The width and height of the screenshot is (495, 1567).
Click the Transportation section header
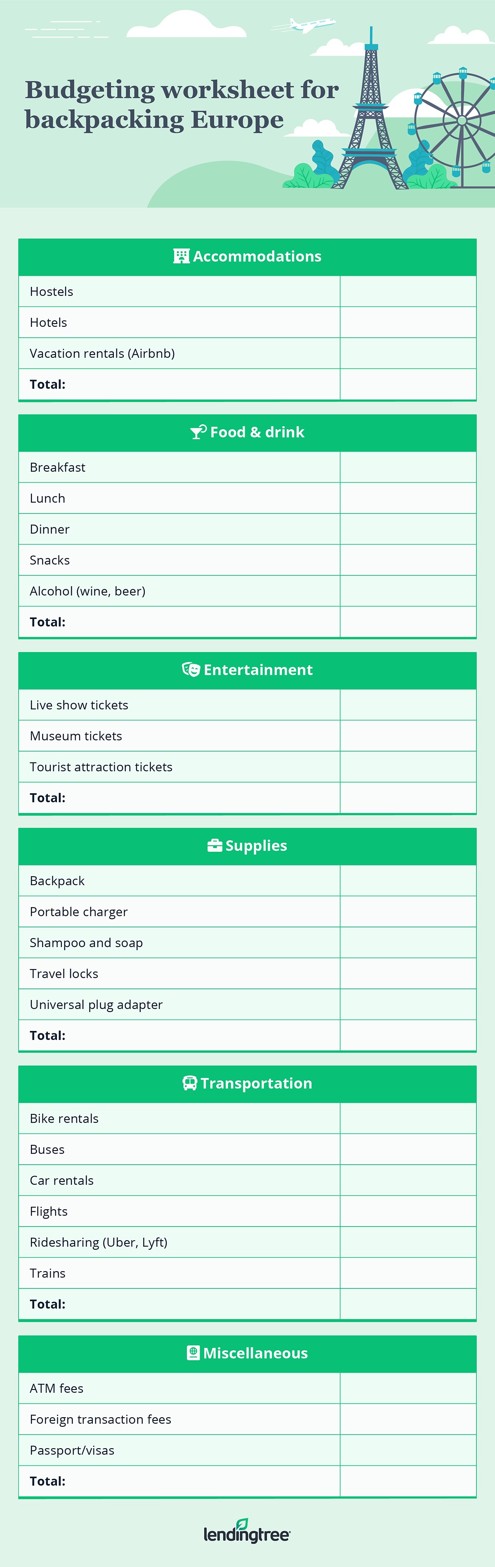247,1083
